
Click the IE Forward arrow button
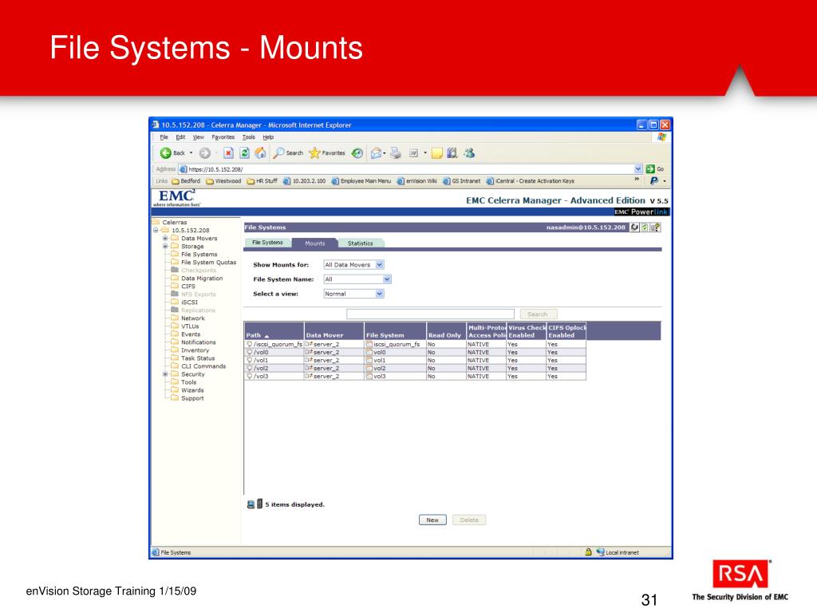point(205,152)
